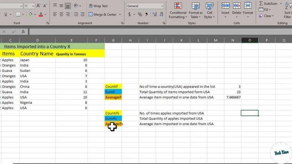Open the font size dropdown showing 11

[33, 6]
